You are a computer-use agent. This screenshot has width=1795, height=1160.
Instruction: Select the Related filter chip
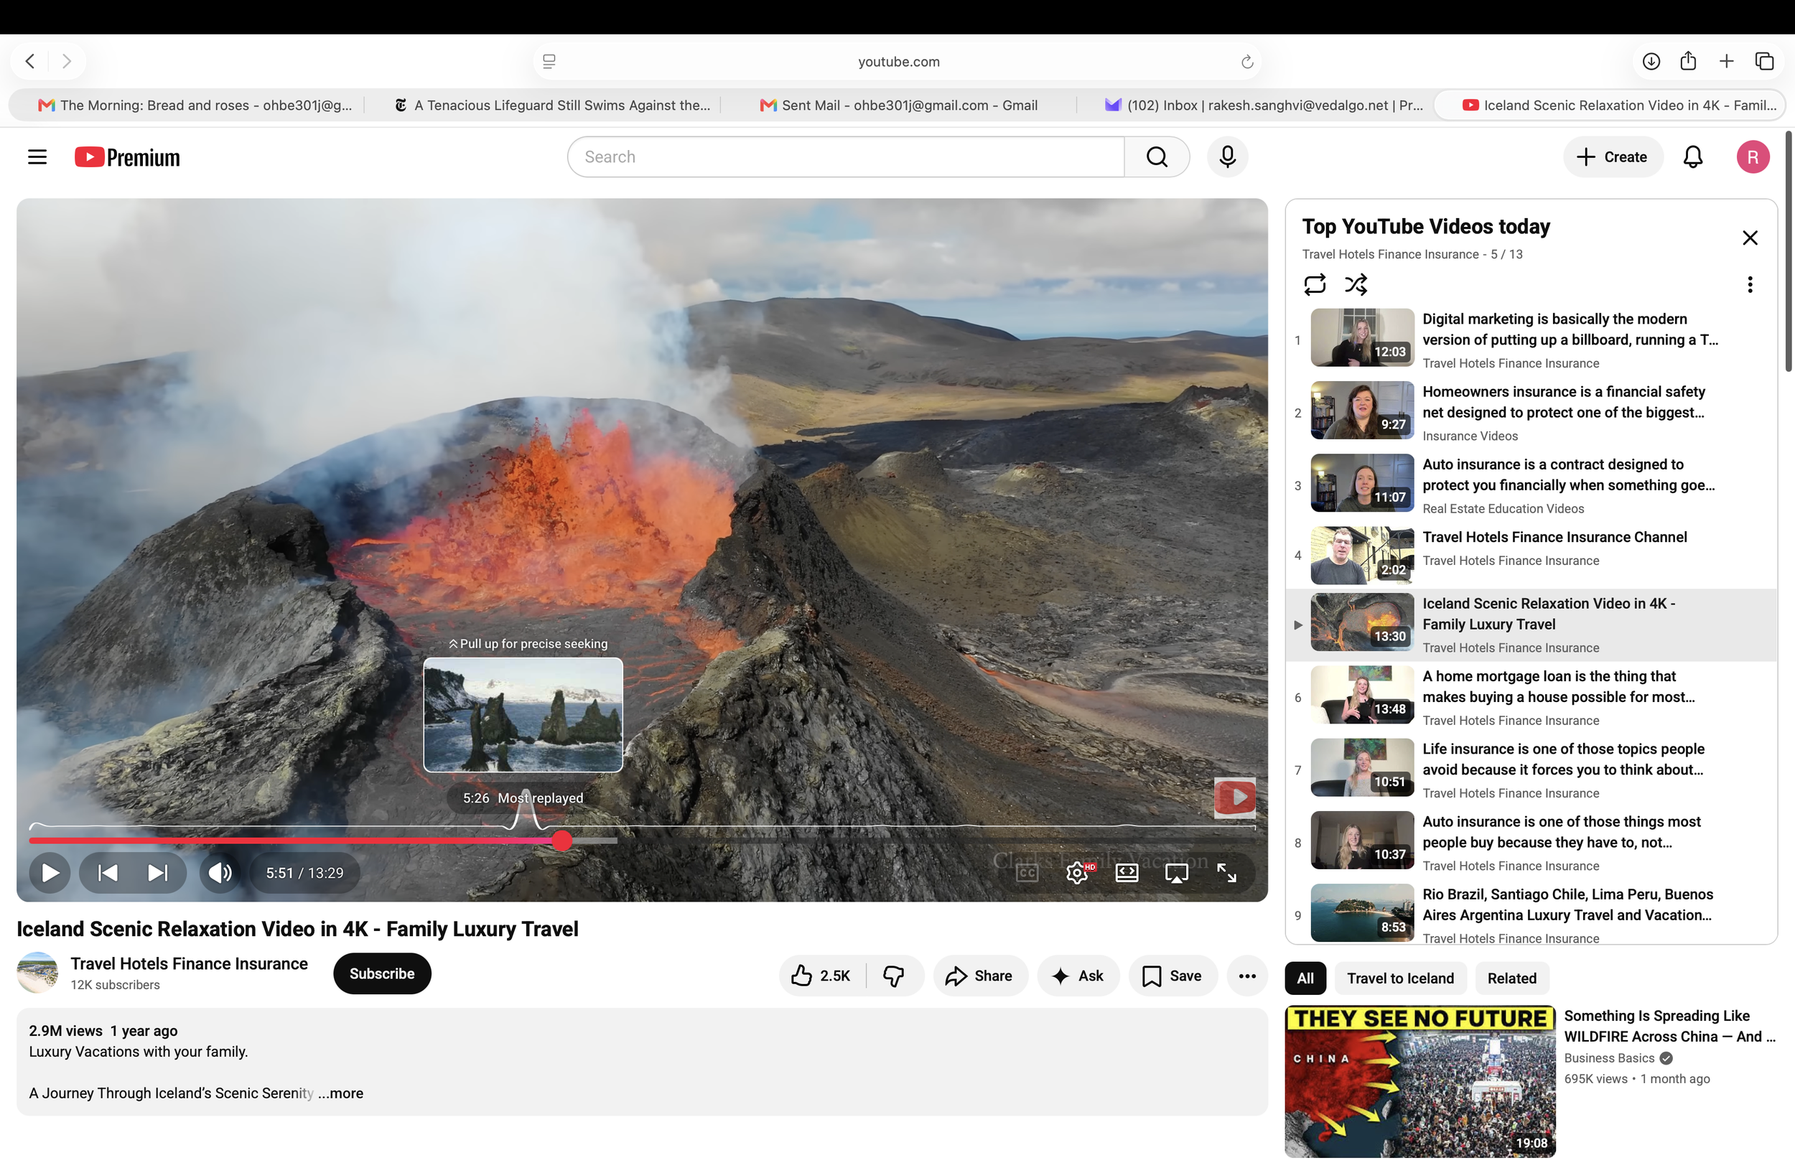pyautogui.click(x=1512, y=978)
